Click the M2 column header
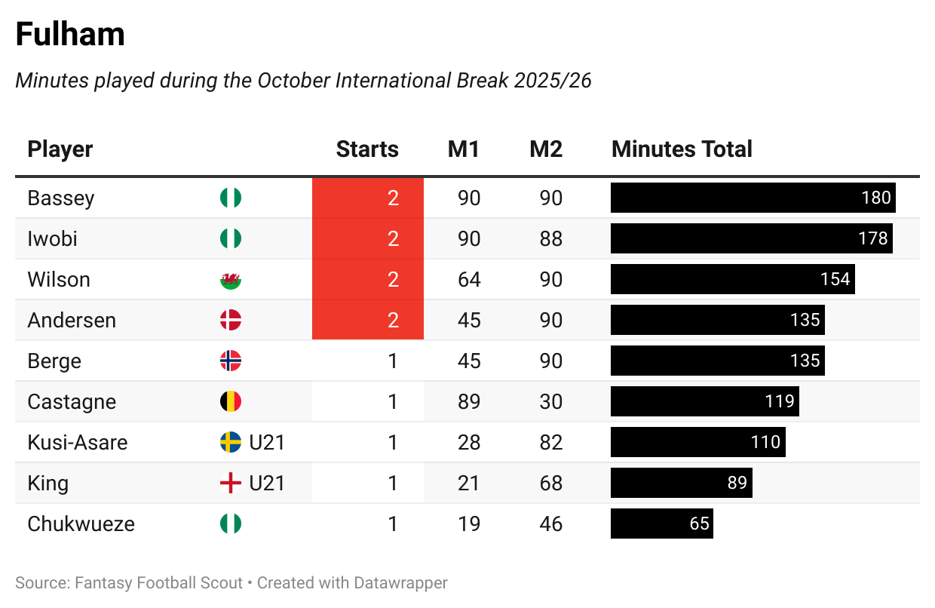Screen dimensions: 935x608 (546, 149)
